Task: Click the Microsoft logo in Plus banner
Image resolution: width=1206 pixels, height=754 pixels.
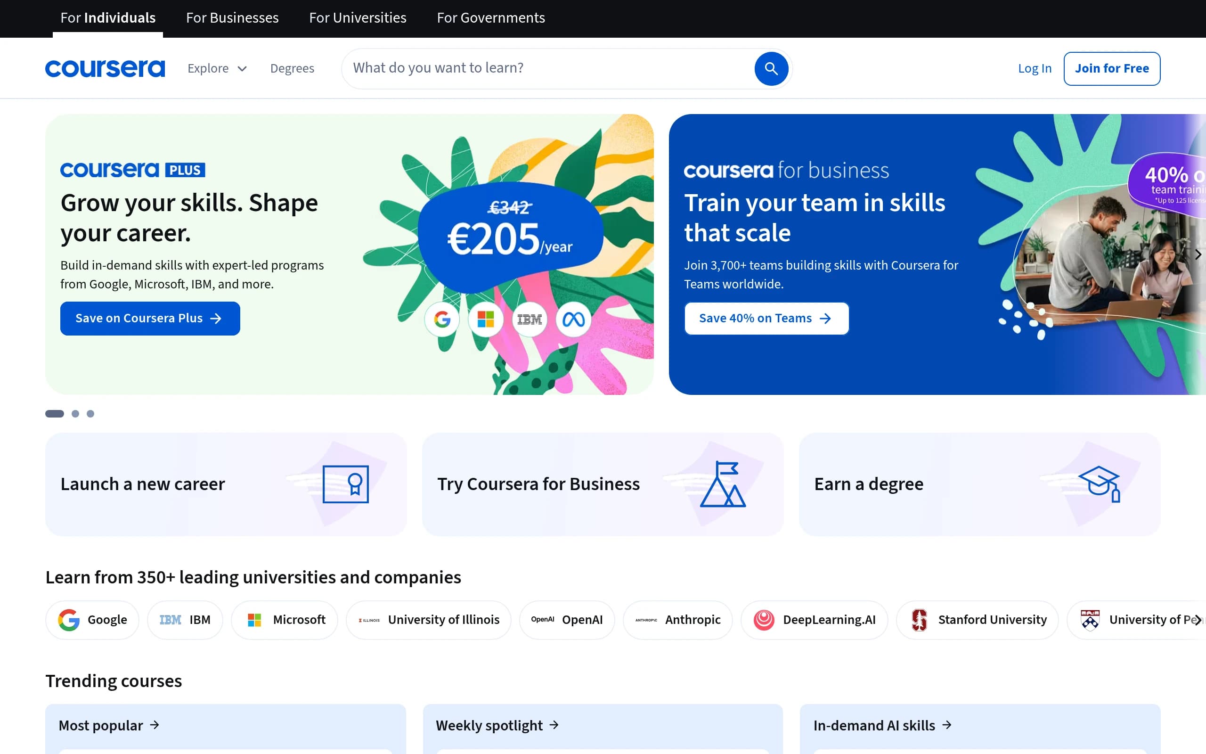Action: click(485, 319)
